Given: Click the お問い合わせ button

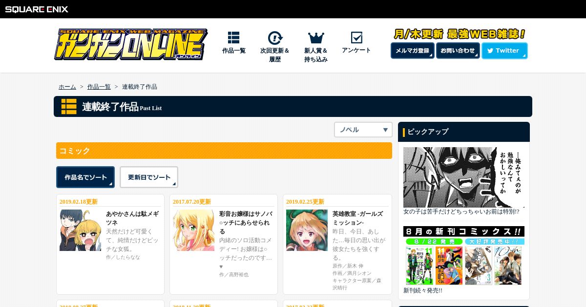Looking at the screenshot, I should (458, 51).
